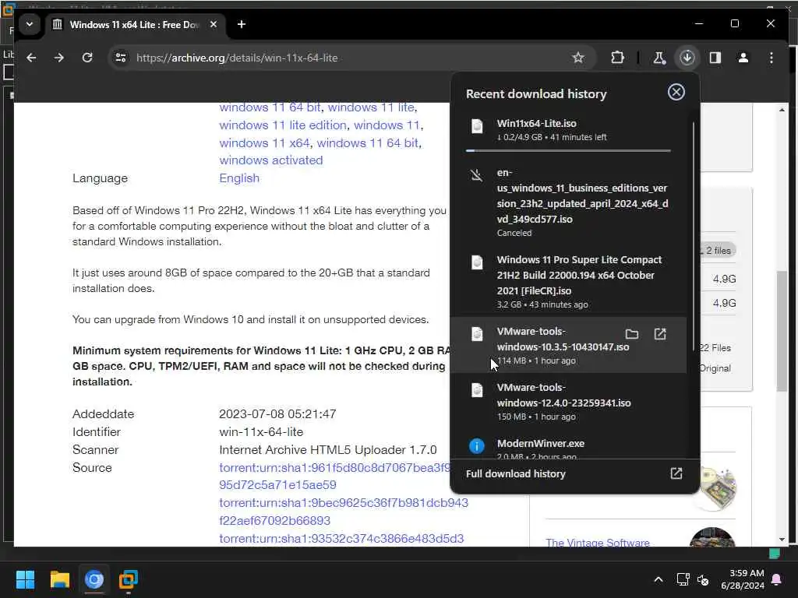The height and width of the screenshot is (598, 798).
Task: Open File Explorer from the taskbar
Action: click(x=59, y=579)
